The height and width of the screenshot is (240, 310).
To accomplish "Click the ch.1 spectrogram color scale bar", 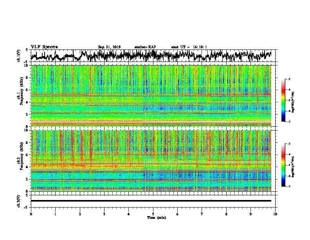I will 283,100.
